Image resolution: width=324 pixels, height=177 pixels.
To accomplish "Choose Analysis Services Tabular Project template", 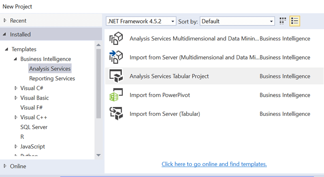I will (214, 76).
